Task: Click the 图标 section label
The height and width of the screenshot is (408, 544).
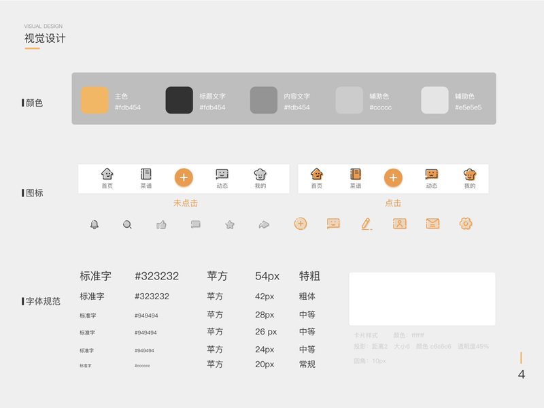Action: (x=35, y=193)
